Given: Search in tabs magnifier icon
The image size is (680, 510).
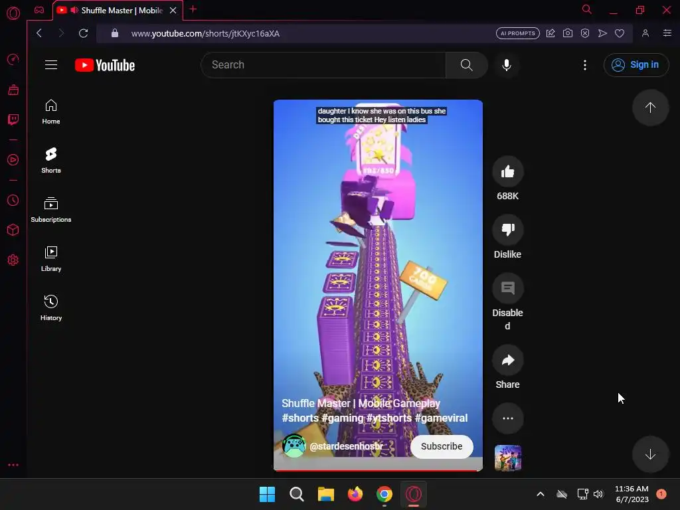Looking at the screenshot, I should point(587,9).
